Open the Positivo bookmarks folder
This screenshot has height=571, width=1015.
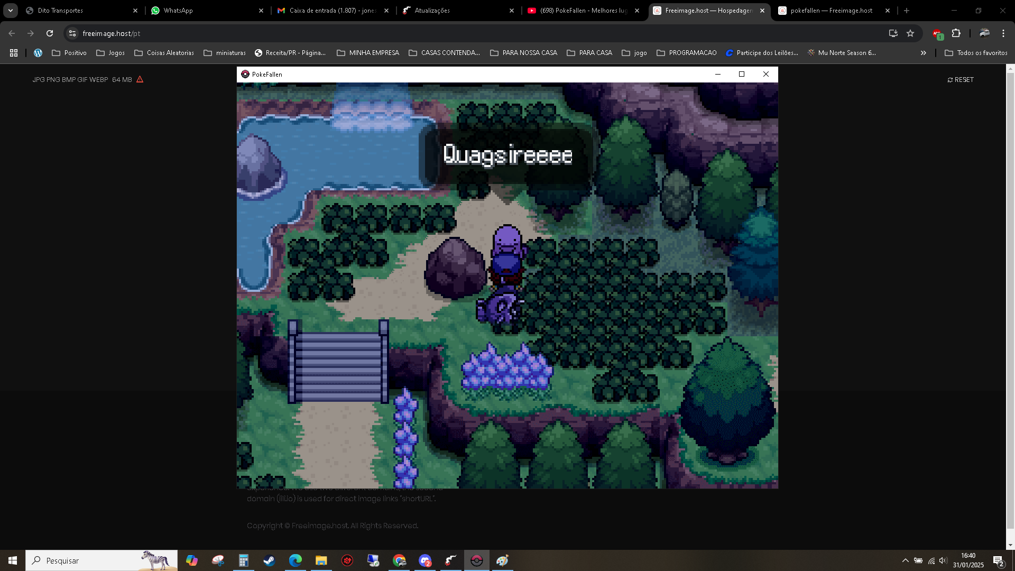tap(69, 53)
